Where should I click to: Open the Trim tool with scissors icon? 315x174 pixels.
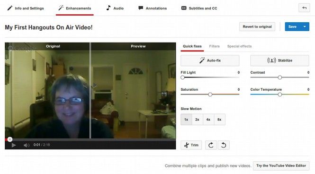point(191,145)
